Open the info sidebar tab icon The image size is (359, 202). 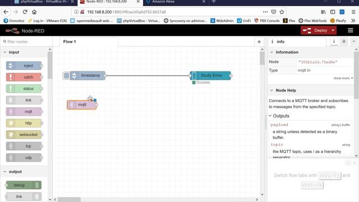click(334, 42)
